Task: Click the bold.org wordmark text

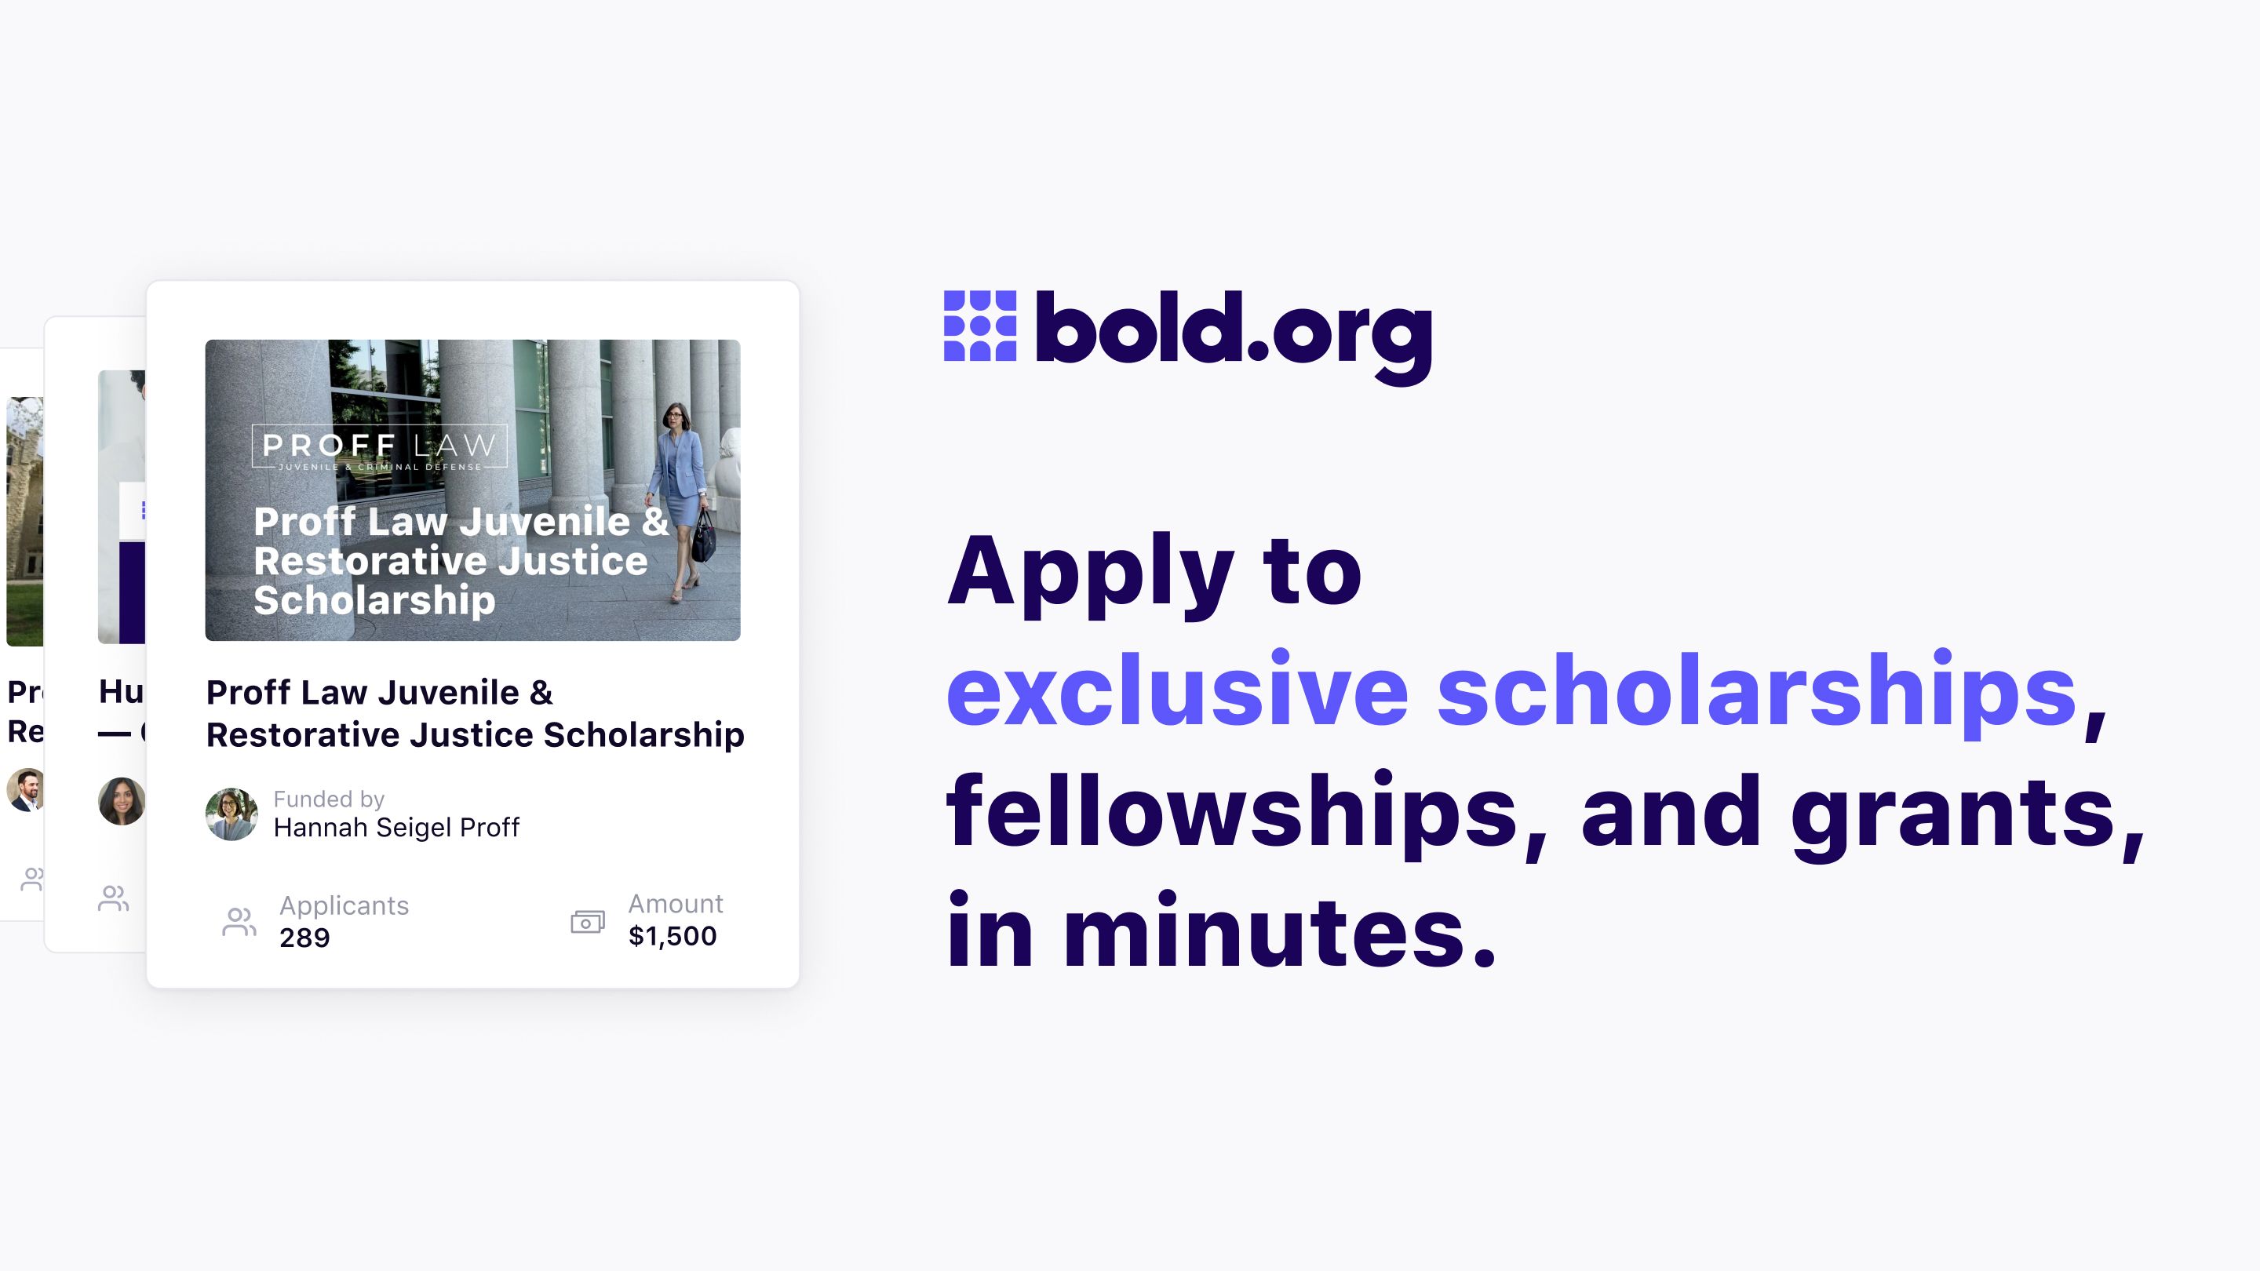Action: coord(1233,330)
